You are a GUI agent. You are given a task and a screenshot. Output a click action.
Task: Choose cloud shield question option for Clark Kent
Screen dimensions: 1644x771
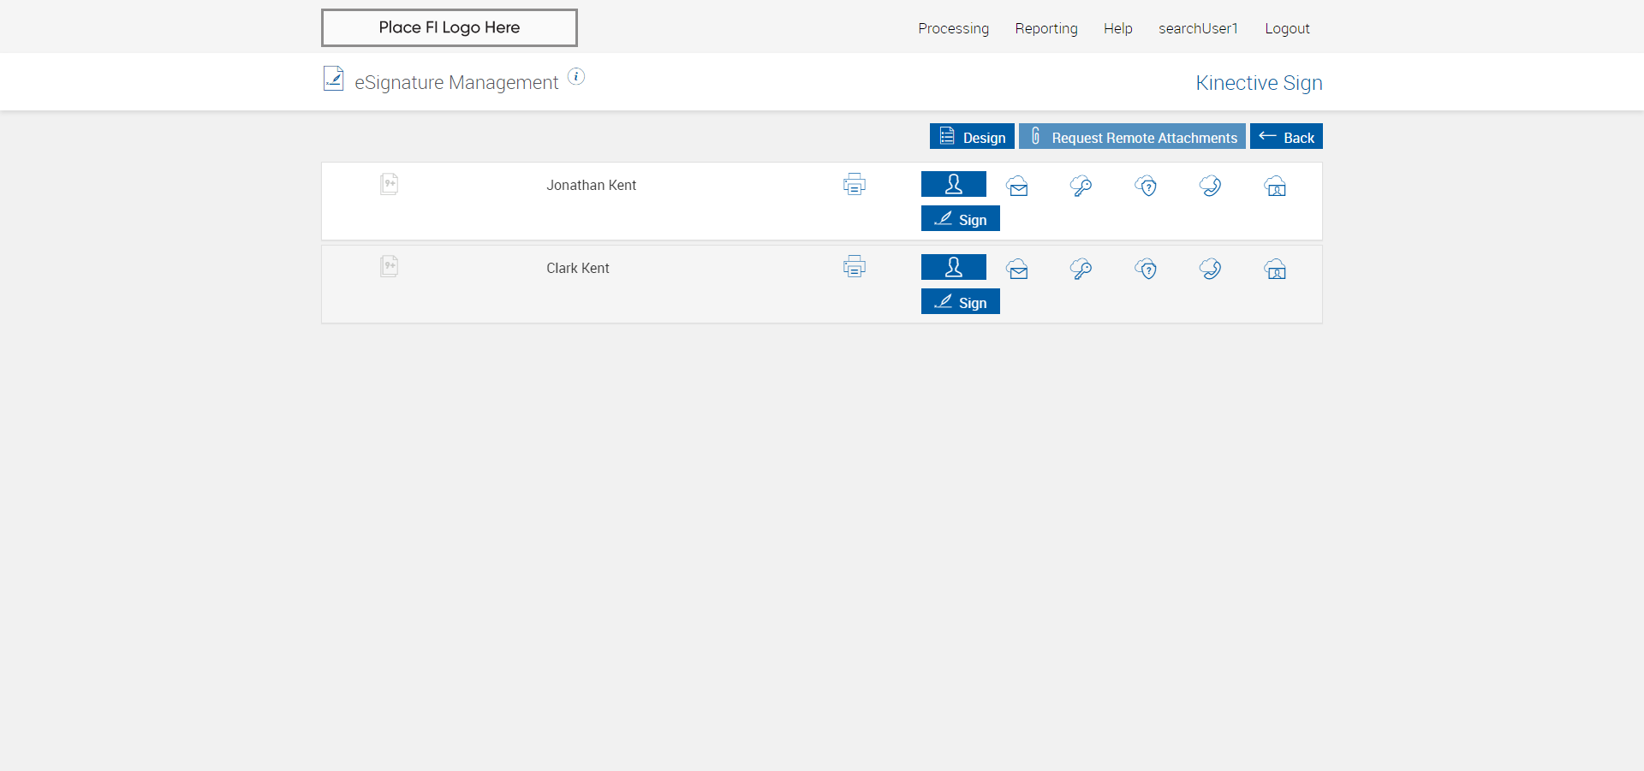coord(1146,269)
